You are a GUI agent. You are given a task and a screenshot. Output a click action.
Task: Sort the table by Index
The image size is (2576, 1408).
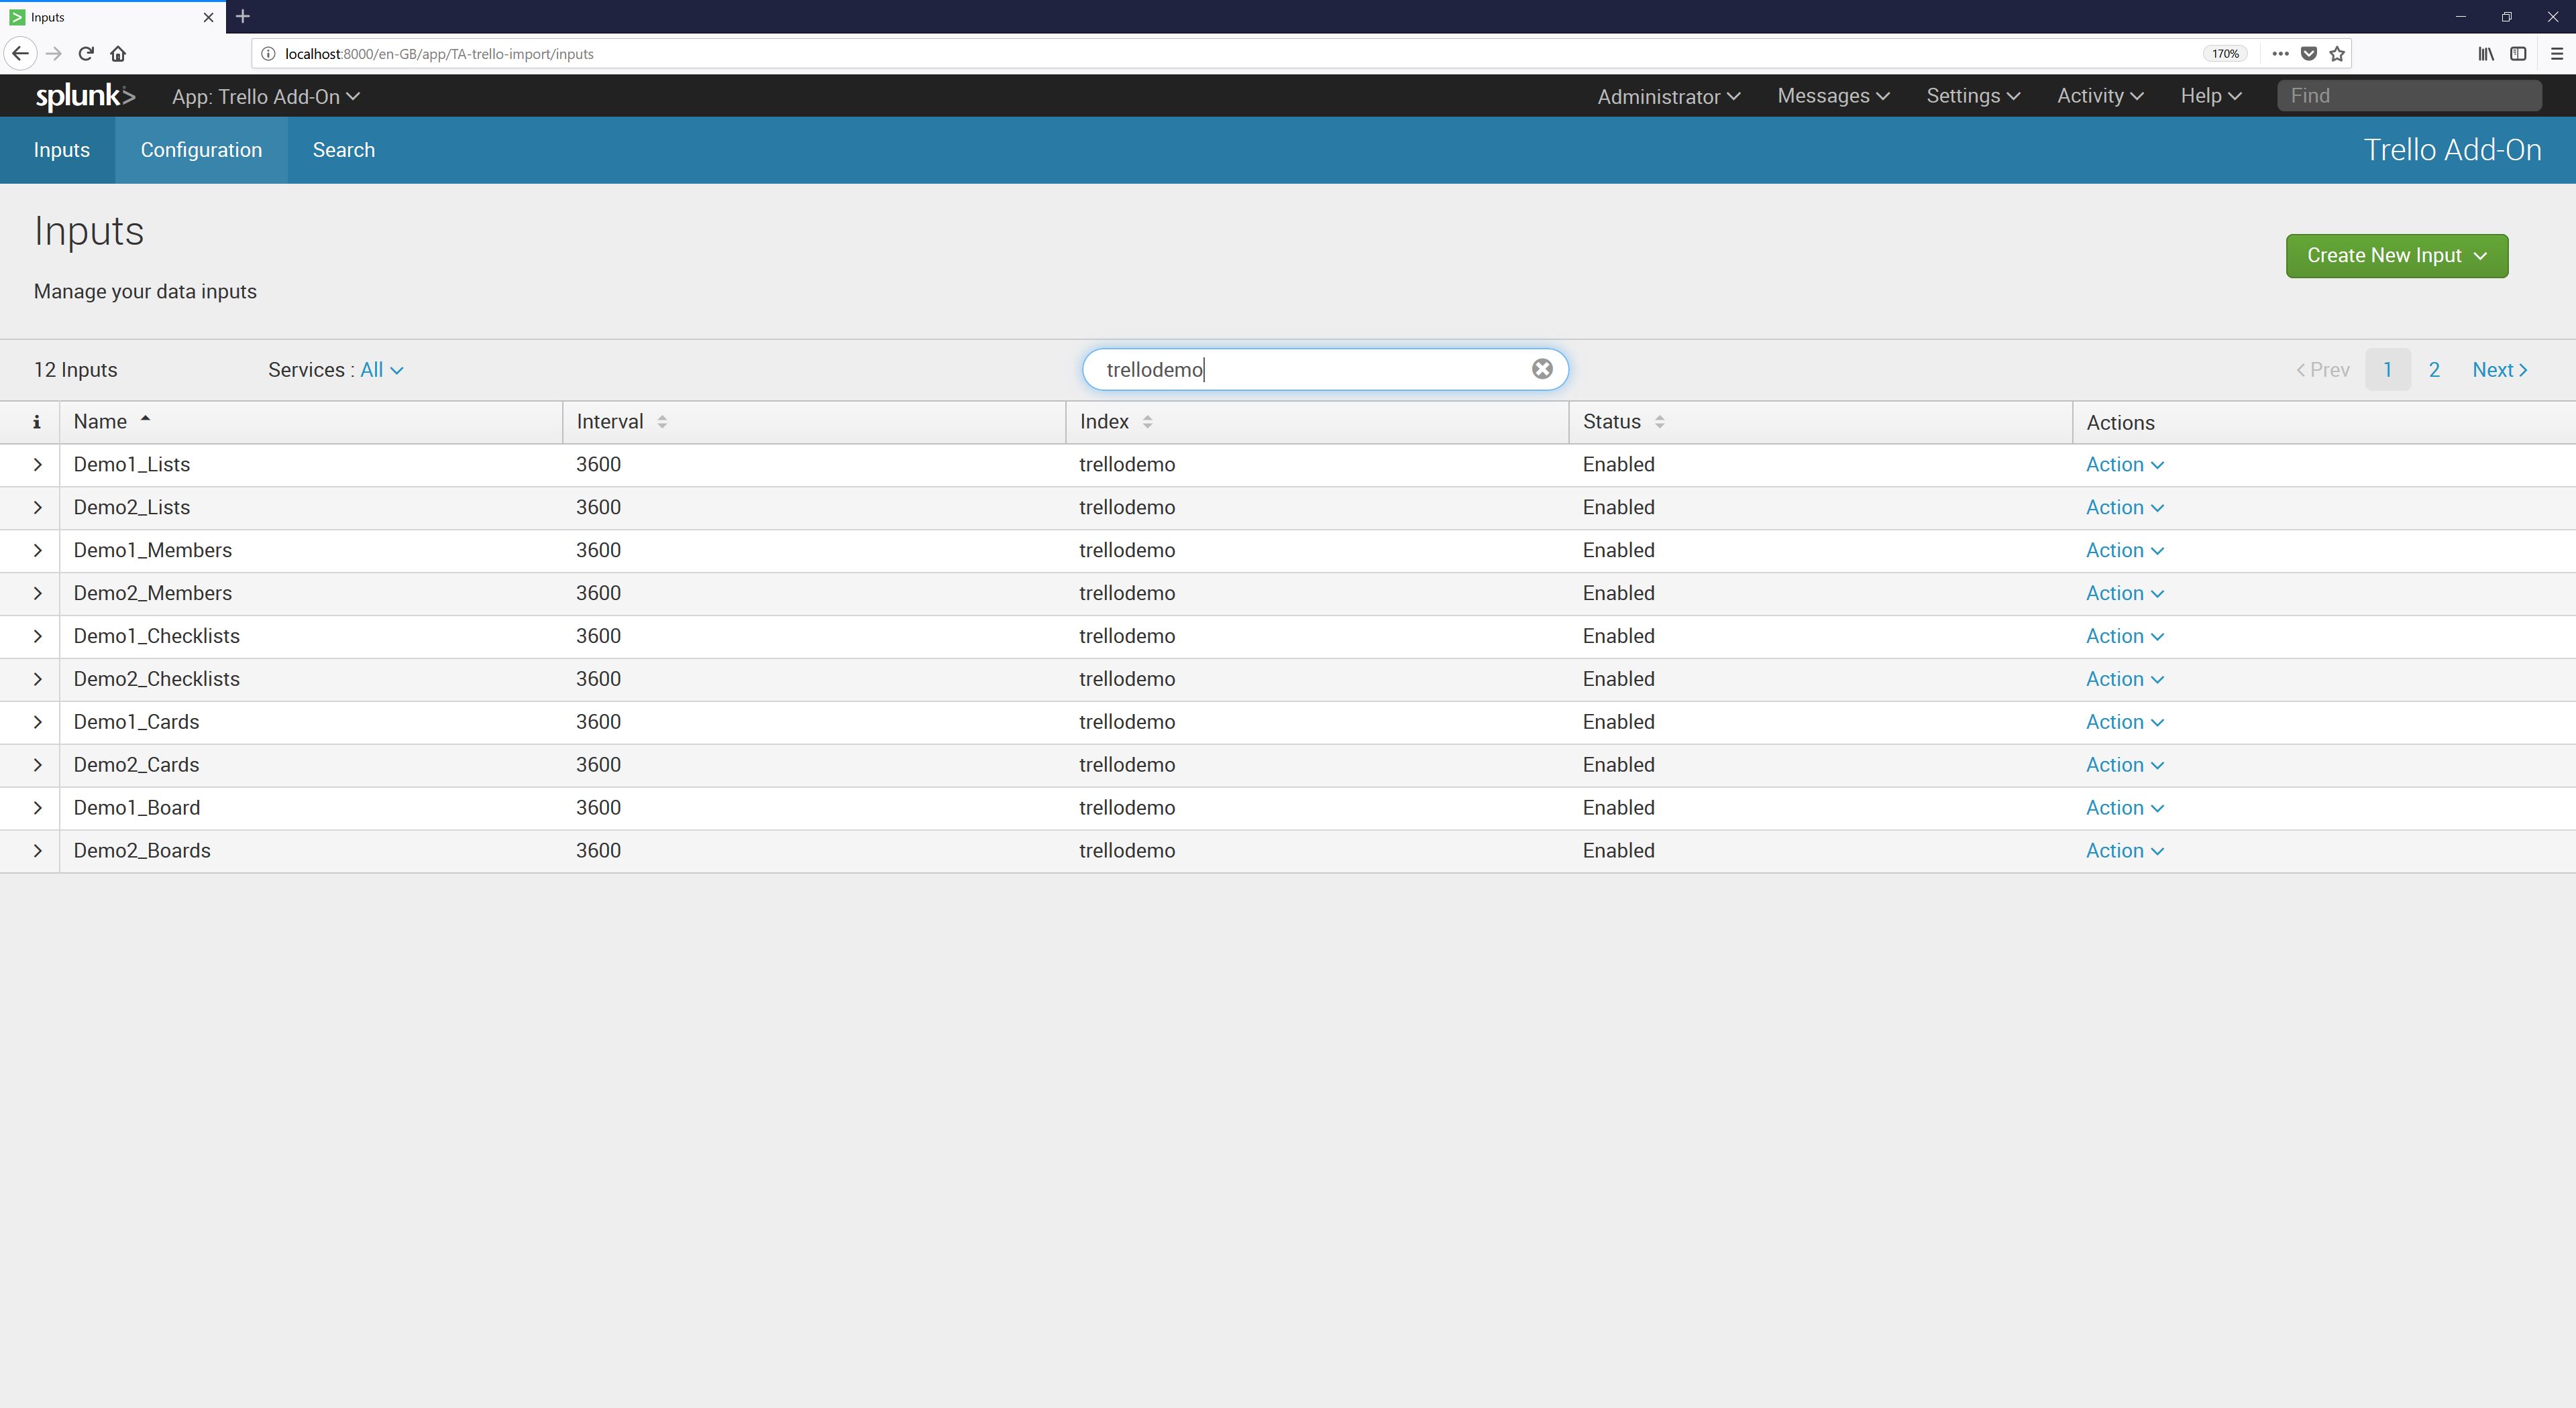coord(1116,422)
